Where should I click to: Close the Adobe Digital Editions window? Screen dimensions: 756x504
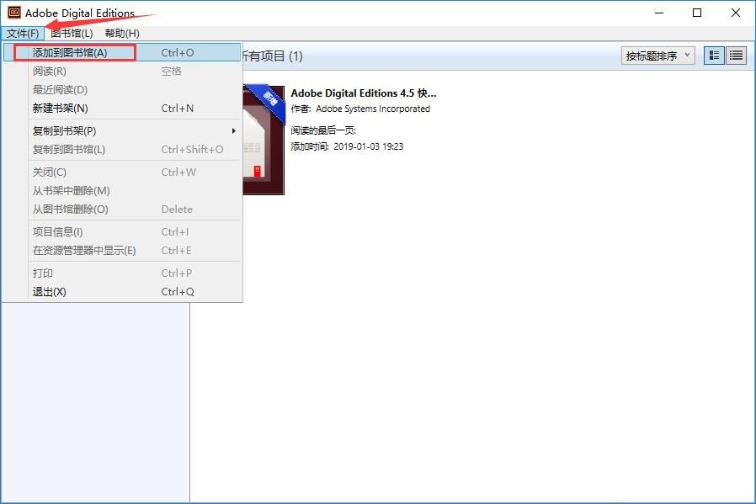735,13
